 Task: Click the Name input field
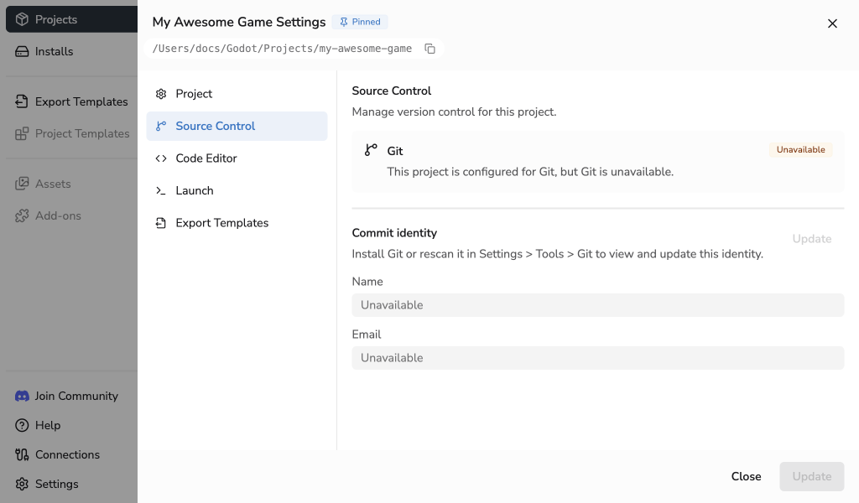pos(597,305)
